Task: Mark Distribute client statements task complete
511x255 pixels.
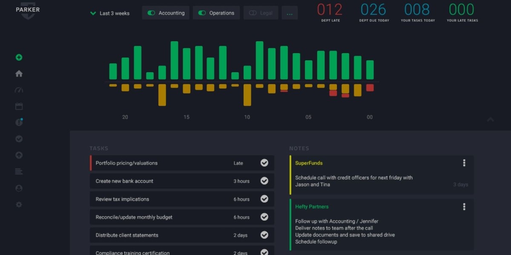Action: point(264,235)
